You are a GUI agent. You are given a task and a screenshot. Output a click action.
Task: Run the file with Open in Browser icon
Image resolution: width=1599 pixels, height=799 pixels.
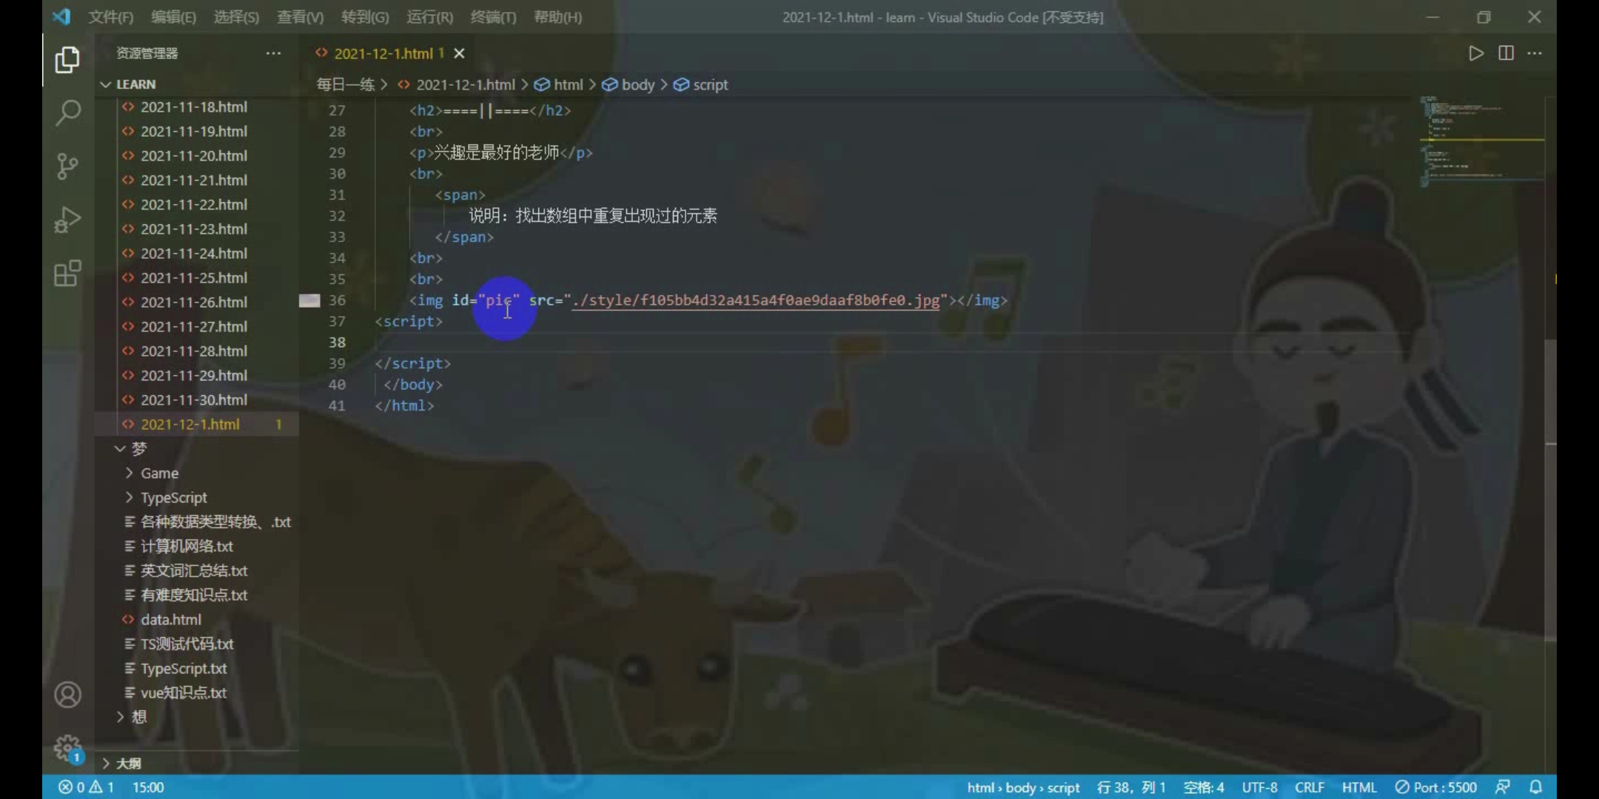click(x=1476, y=53)
